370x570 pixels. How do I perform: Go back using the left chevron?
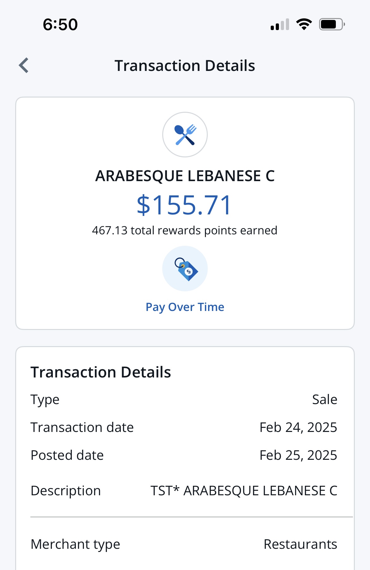click(24, 66)
